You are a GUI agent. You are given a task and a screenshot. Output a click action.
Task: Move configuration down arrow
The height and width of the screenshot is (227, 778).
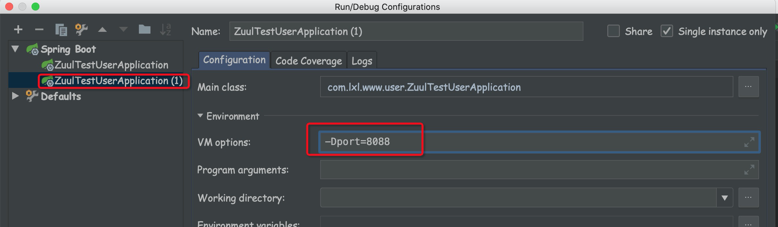[x=123, y=30]
